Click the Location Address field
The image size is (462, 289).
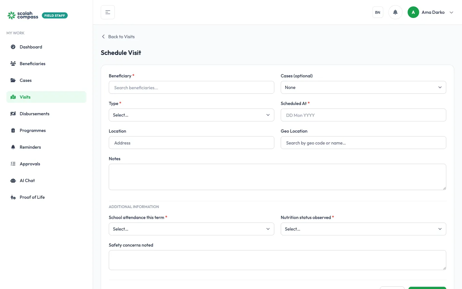[191, 143]
